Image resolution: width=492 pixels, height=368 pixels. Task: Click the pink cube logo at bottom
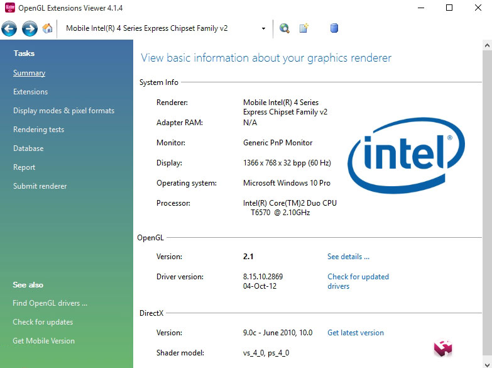coord(443,348)
